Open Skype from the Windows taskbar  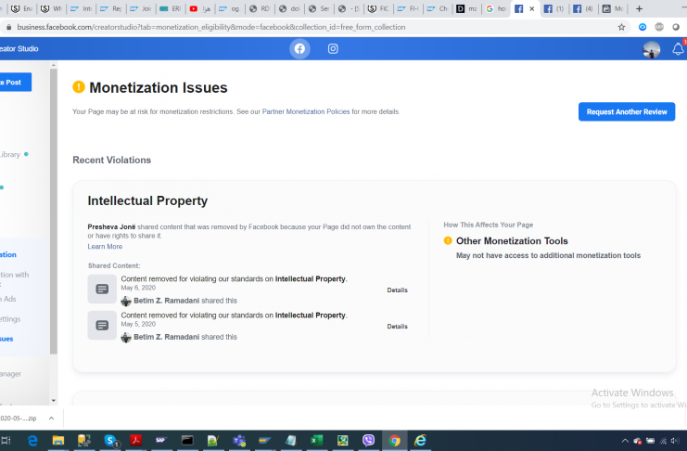109,441
